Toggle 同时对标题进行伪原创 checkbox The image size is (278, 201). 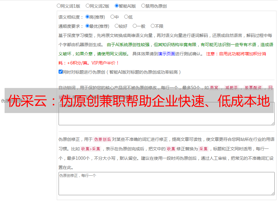point(60,72)
